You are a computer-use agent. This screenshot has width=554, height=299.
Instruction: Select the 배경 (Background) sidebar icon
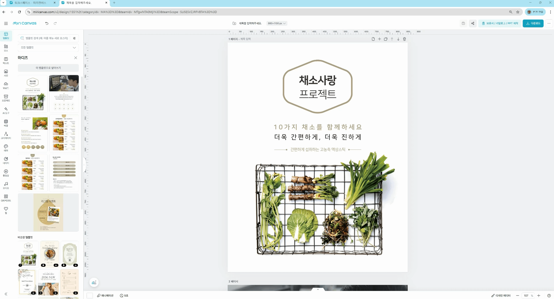tap(6, 123)
